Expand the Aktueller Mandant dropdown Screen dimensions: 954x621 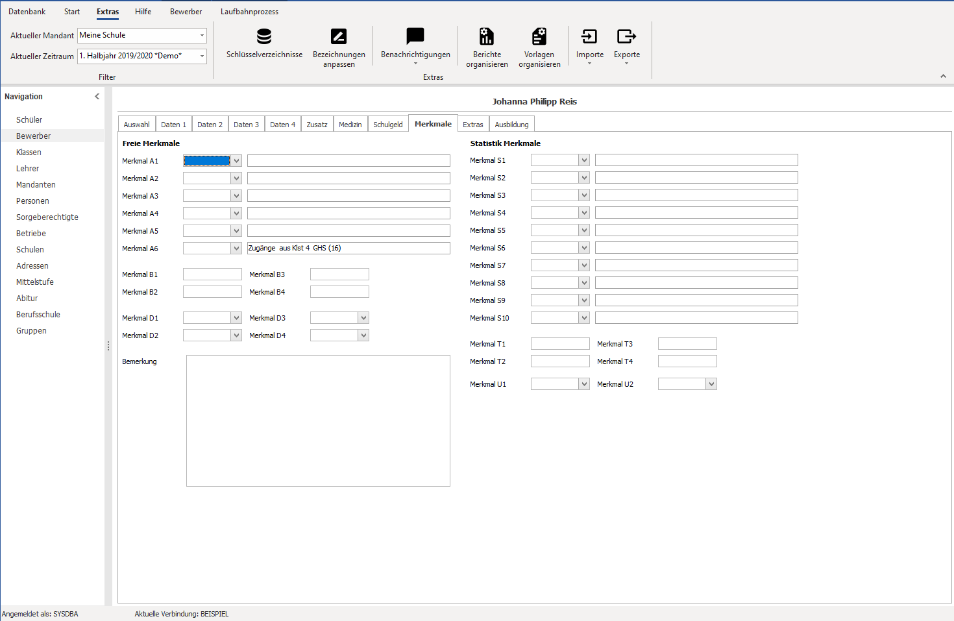click(202, 36)
